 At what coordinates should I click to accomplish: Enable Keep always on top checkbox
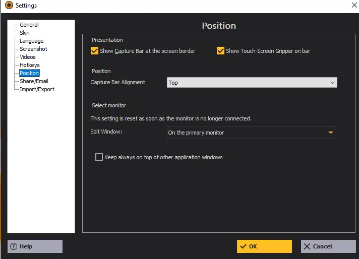tap(99, 157)
